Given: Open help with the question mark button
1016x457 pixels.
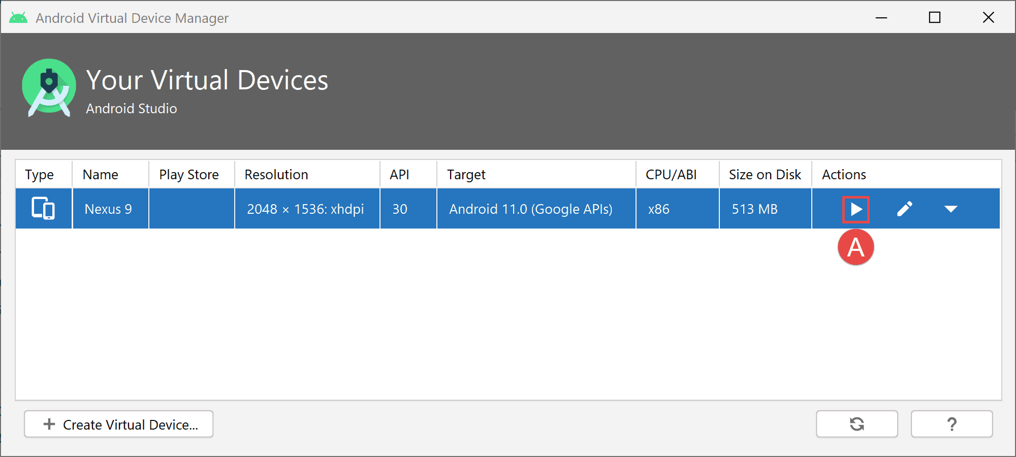Looking at the screenshot, I should coord(951,424).
